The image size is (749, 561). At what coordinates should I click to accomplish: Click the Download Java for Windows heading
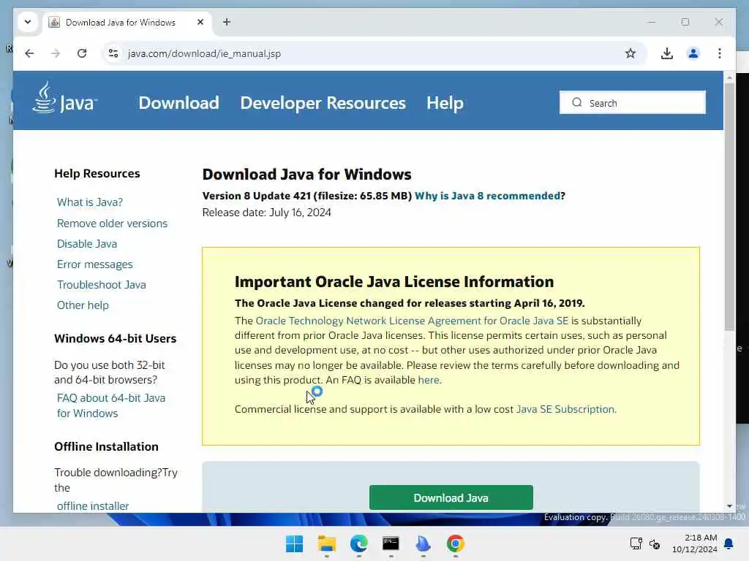coord(306,175)
